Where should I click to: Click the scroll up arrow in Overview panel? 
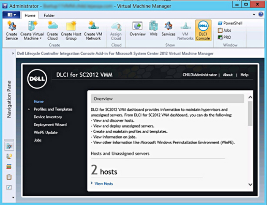tap(250, 97)
